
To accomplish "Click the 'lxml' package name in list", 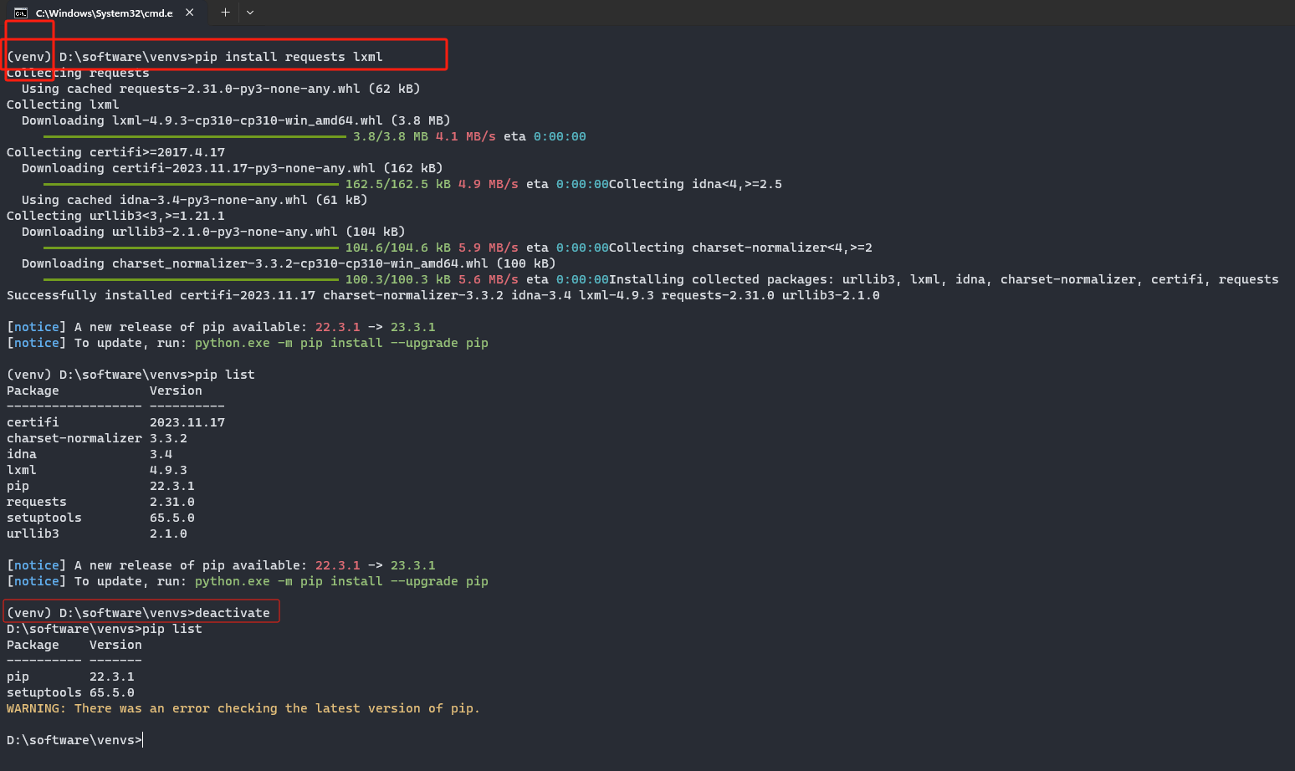I will [22, 470].
